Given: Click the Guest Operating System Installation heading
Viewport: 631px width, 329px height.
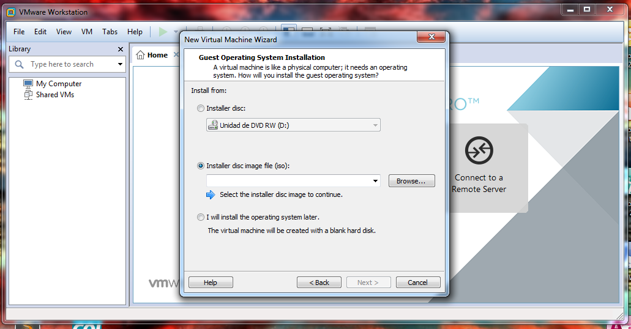Looking at the screenshot, I should pyautogui.click(x=261, y=57).
